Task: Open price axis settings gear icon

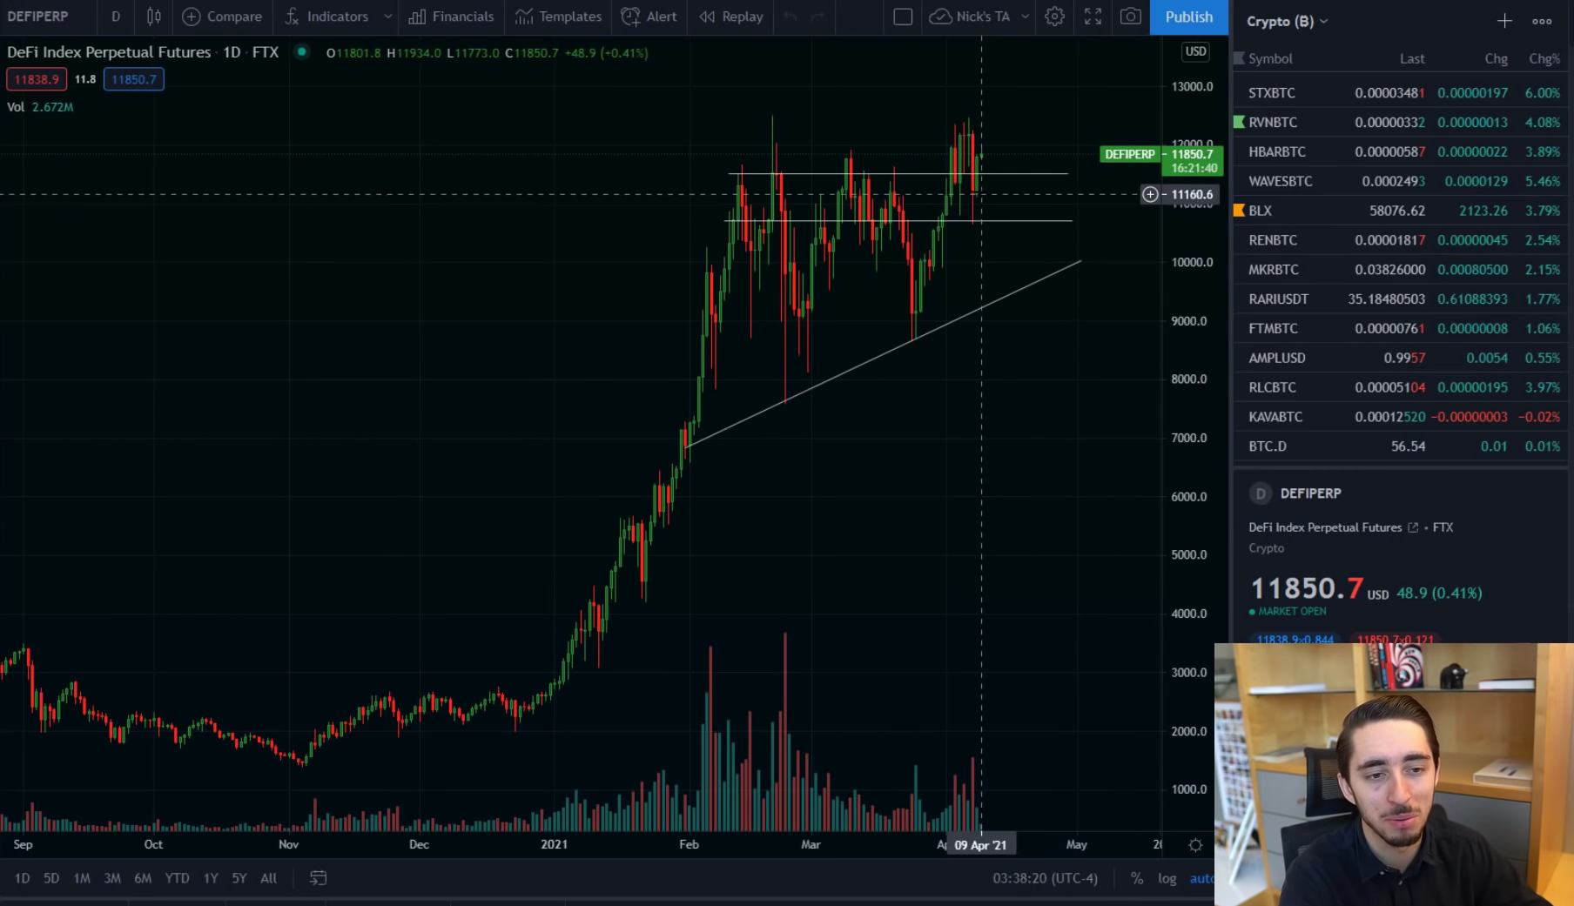Action: tap(1195, 845)
